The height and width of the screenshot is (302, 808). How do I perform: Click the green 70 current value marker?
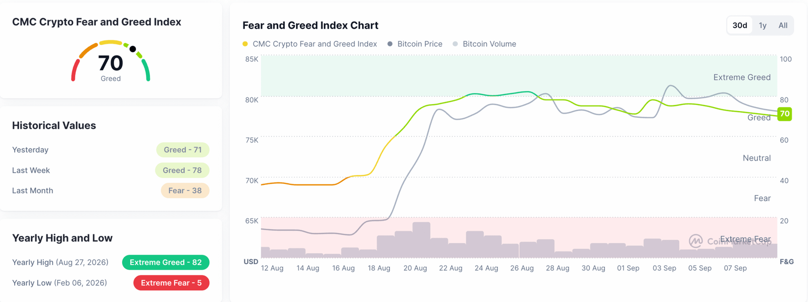click(784, 114)
